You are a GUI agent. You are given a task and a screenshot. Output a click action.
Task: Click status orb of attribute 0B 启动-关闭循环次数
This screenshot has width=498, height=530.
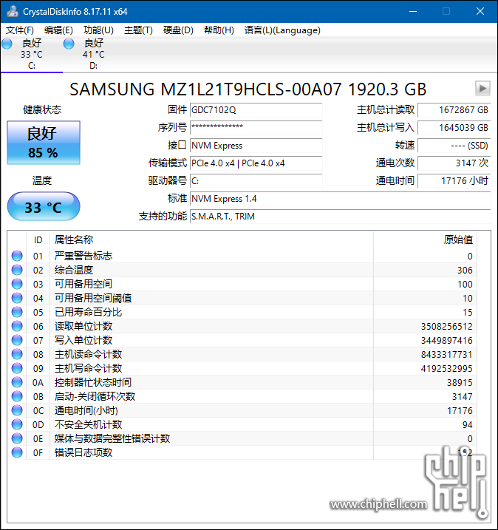click(17, 396)
